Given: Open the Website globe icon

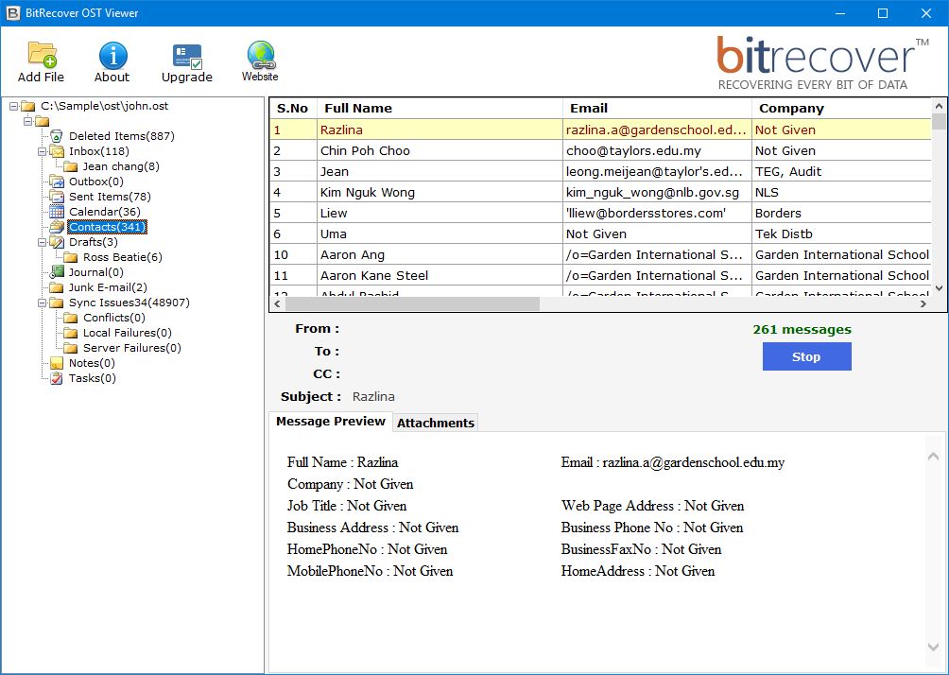Looking at the screenshot, I should point(261,55).
